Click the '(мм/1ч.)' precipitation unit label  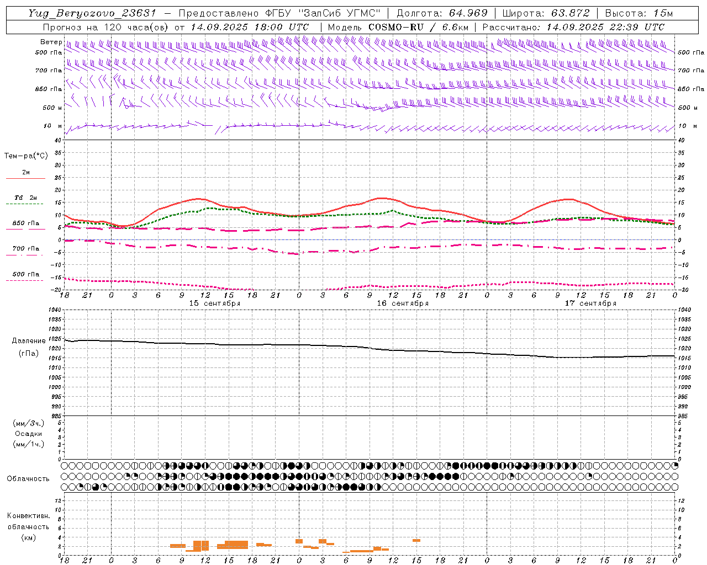(x=28, y=444)
